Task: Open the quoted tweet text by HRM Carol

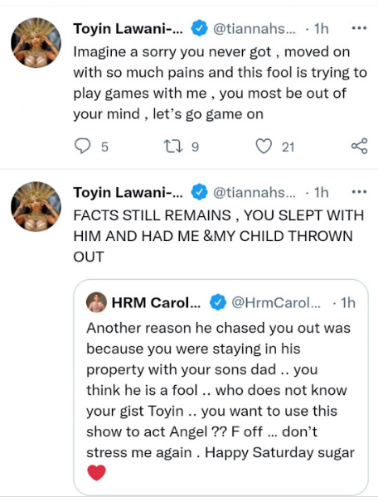Action: [220, 390]
